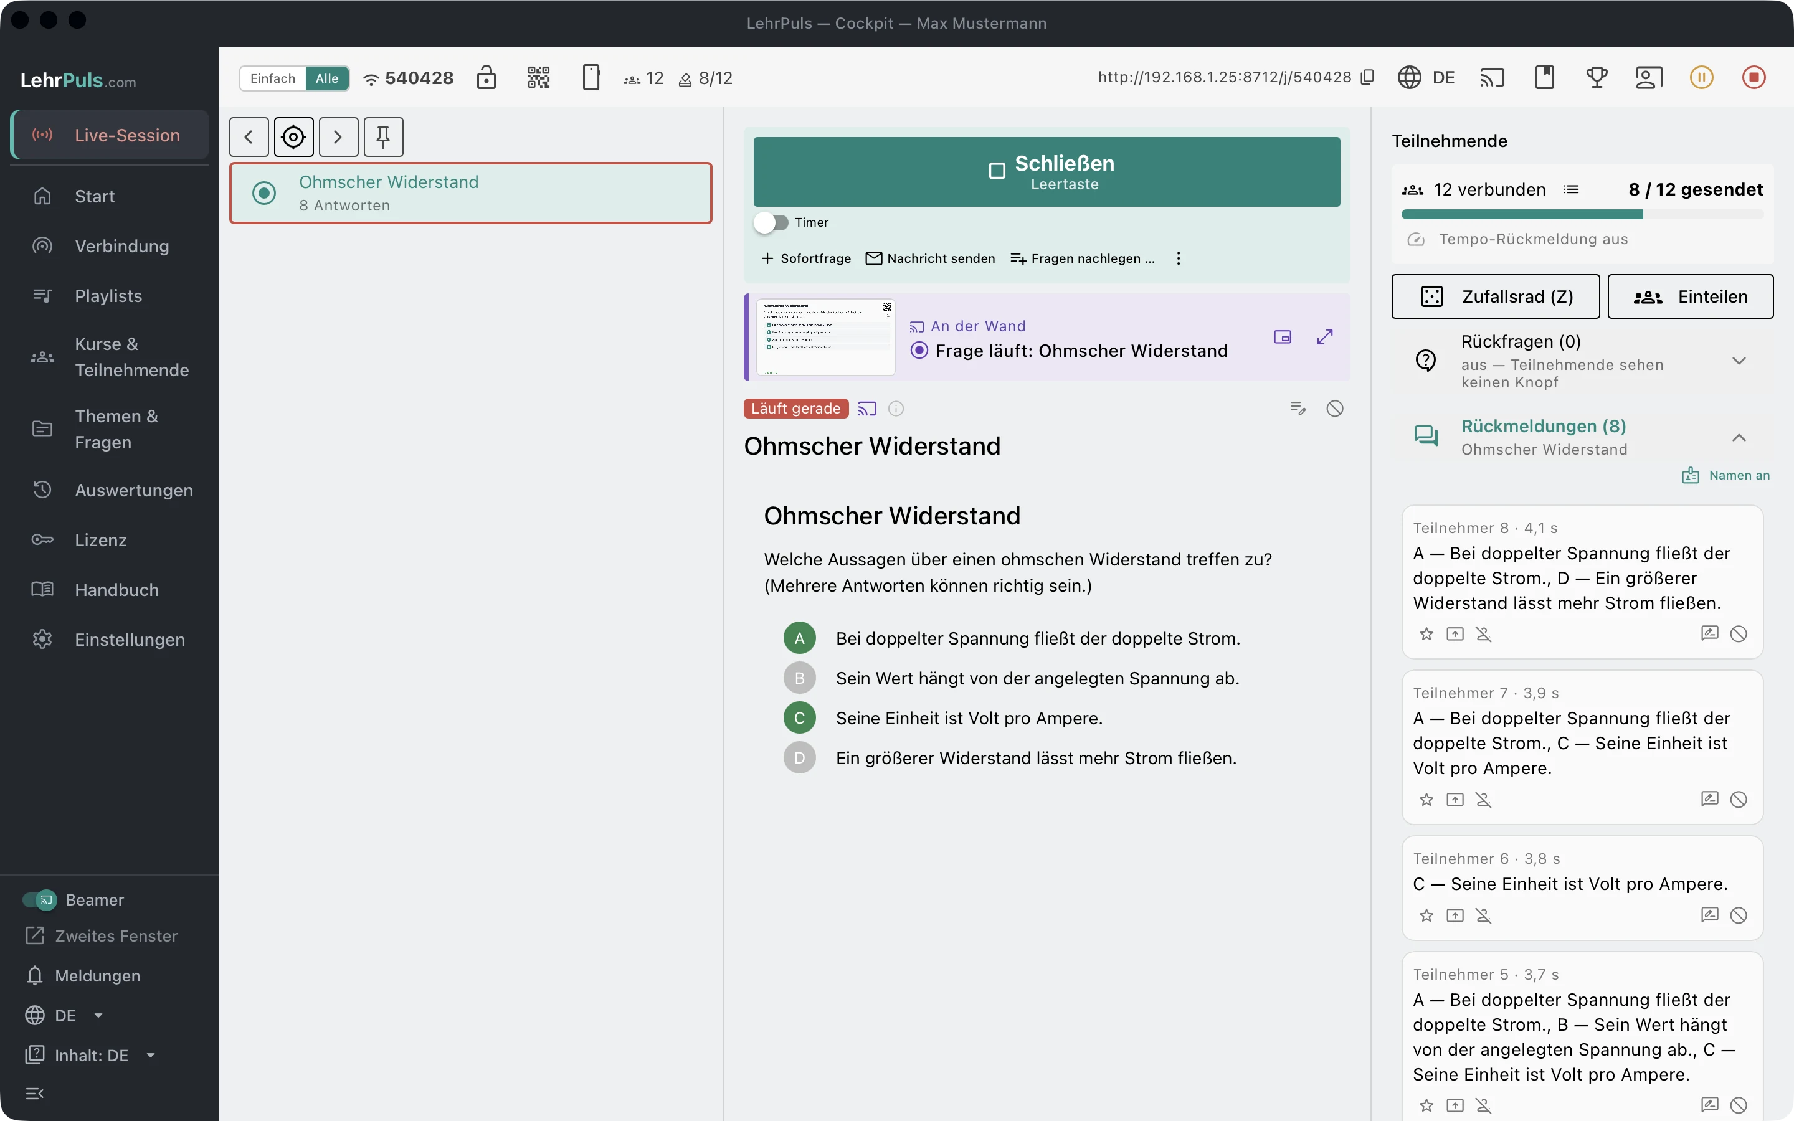Stop the session with red stop icon

(1754, 77)
